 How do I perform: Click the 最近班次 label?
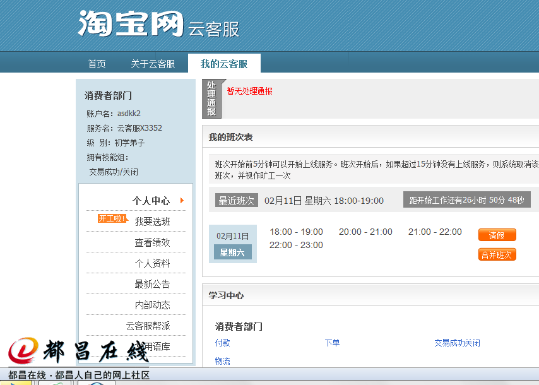[237, 201]
